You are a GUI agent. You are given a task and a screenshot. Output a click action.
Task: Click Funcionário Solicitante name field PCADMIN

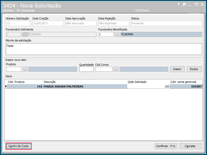pos(62,34)
